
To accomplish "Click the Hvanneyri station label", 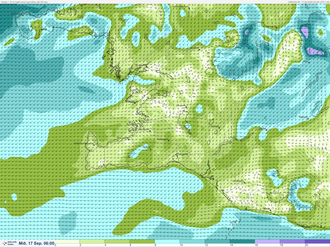I will (141, 65).
